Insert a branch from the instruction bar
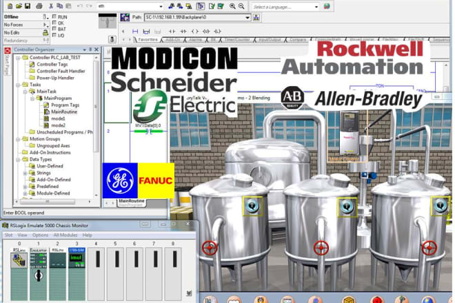Image resolution: width=455 pixels, height=303 pixels. 147,31
